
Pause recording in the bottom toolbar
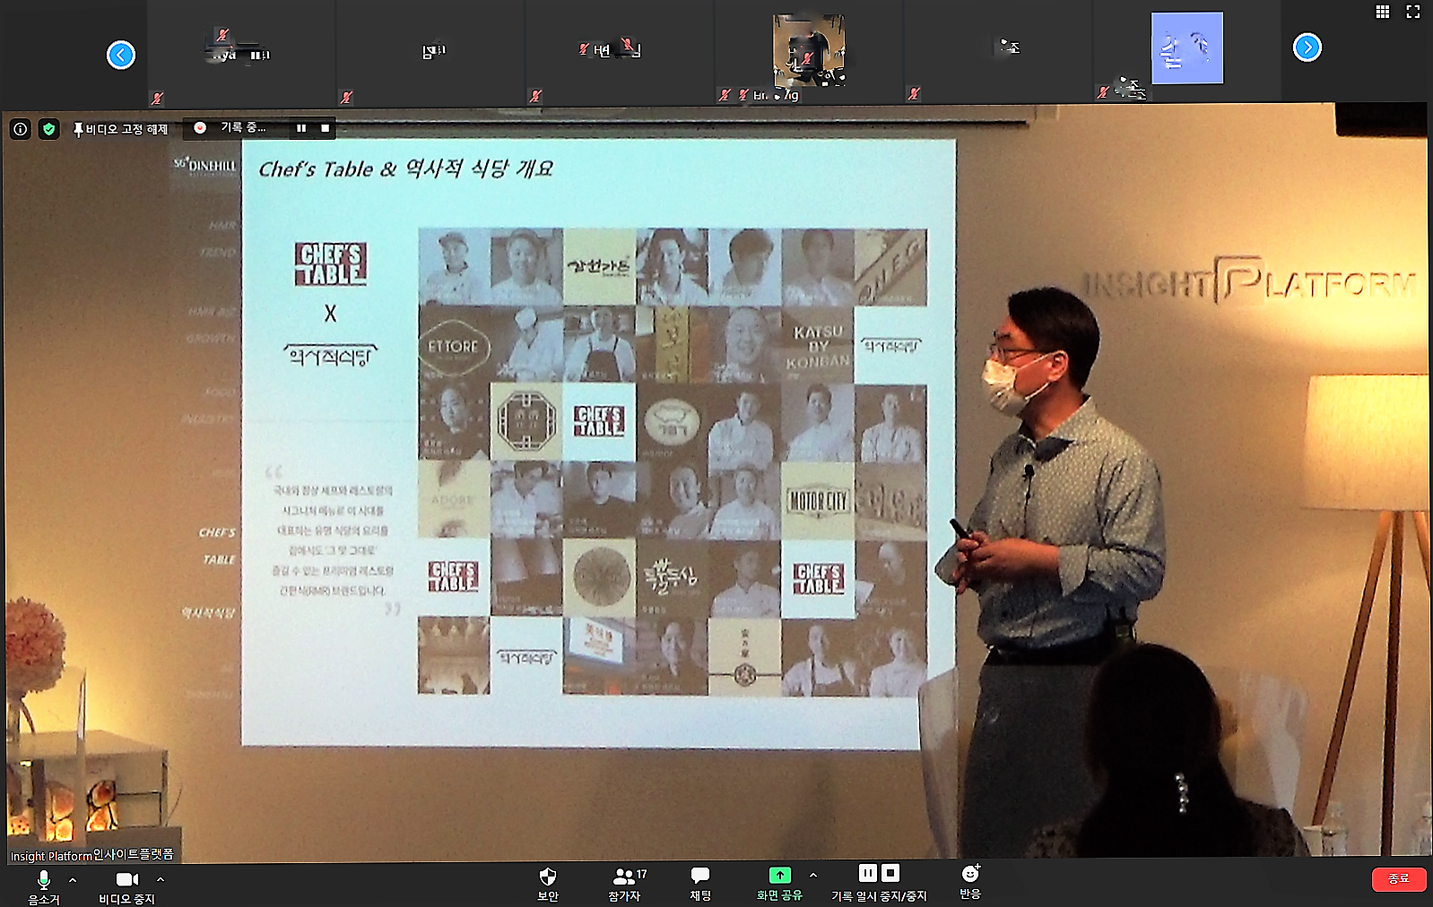tap(867, 873)
